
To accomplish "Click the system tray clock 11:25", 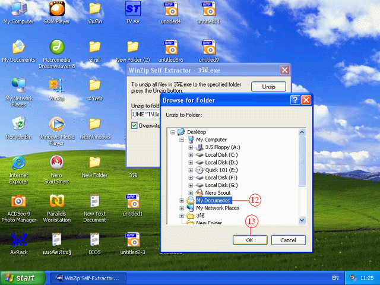I will point(367,278).
